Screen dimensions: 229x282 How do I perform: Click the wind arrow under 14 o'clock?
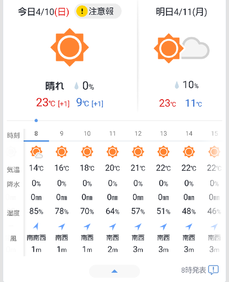point(189,226)
